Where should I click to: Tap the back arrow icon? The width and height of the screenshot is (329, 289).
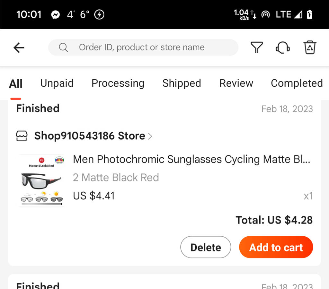[x=19, y=48]
